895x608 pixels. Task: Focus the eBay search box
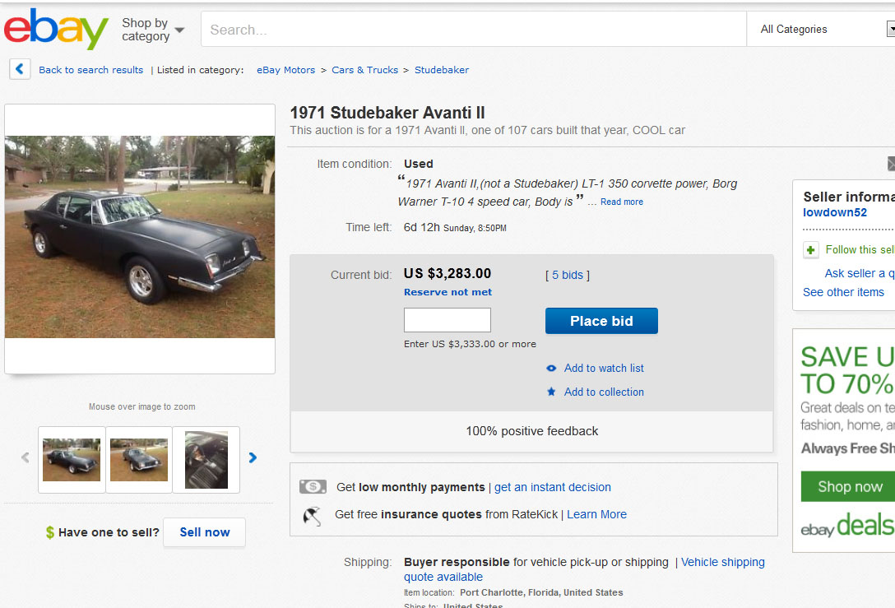[x=473, y=30]
